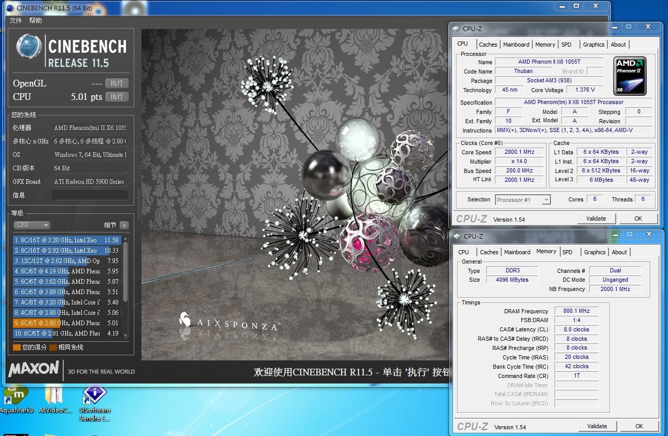Click the Code Name value Thuban
Viewport: 668px width, 436px height.
click(x=523, y=71)
